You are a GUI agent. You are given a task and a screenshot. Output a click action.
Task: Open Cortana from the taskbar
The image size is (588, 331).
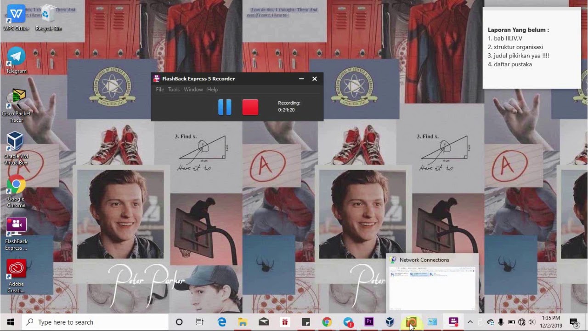tap(179, 322)
